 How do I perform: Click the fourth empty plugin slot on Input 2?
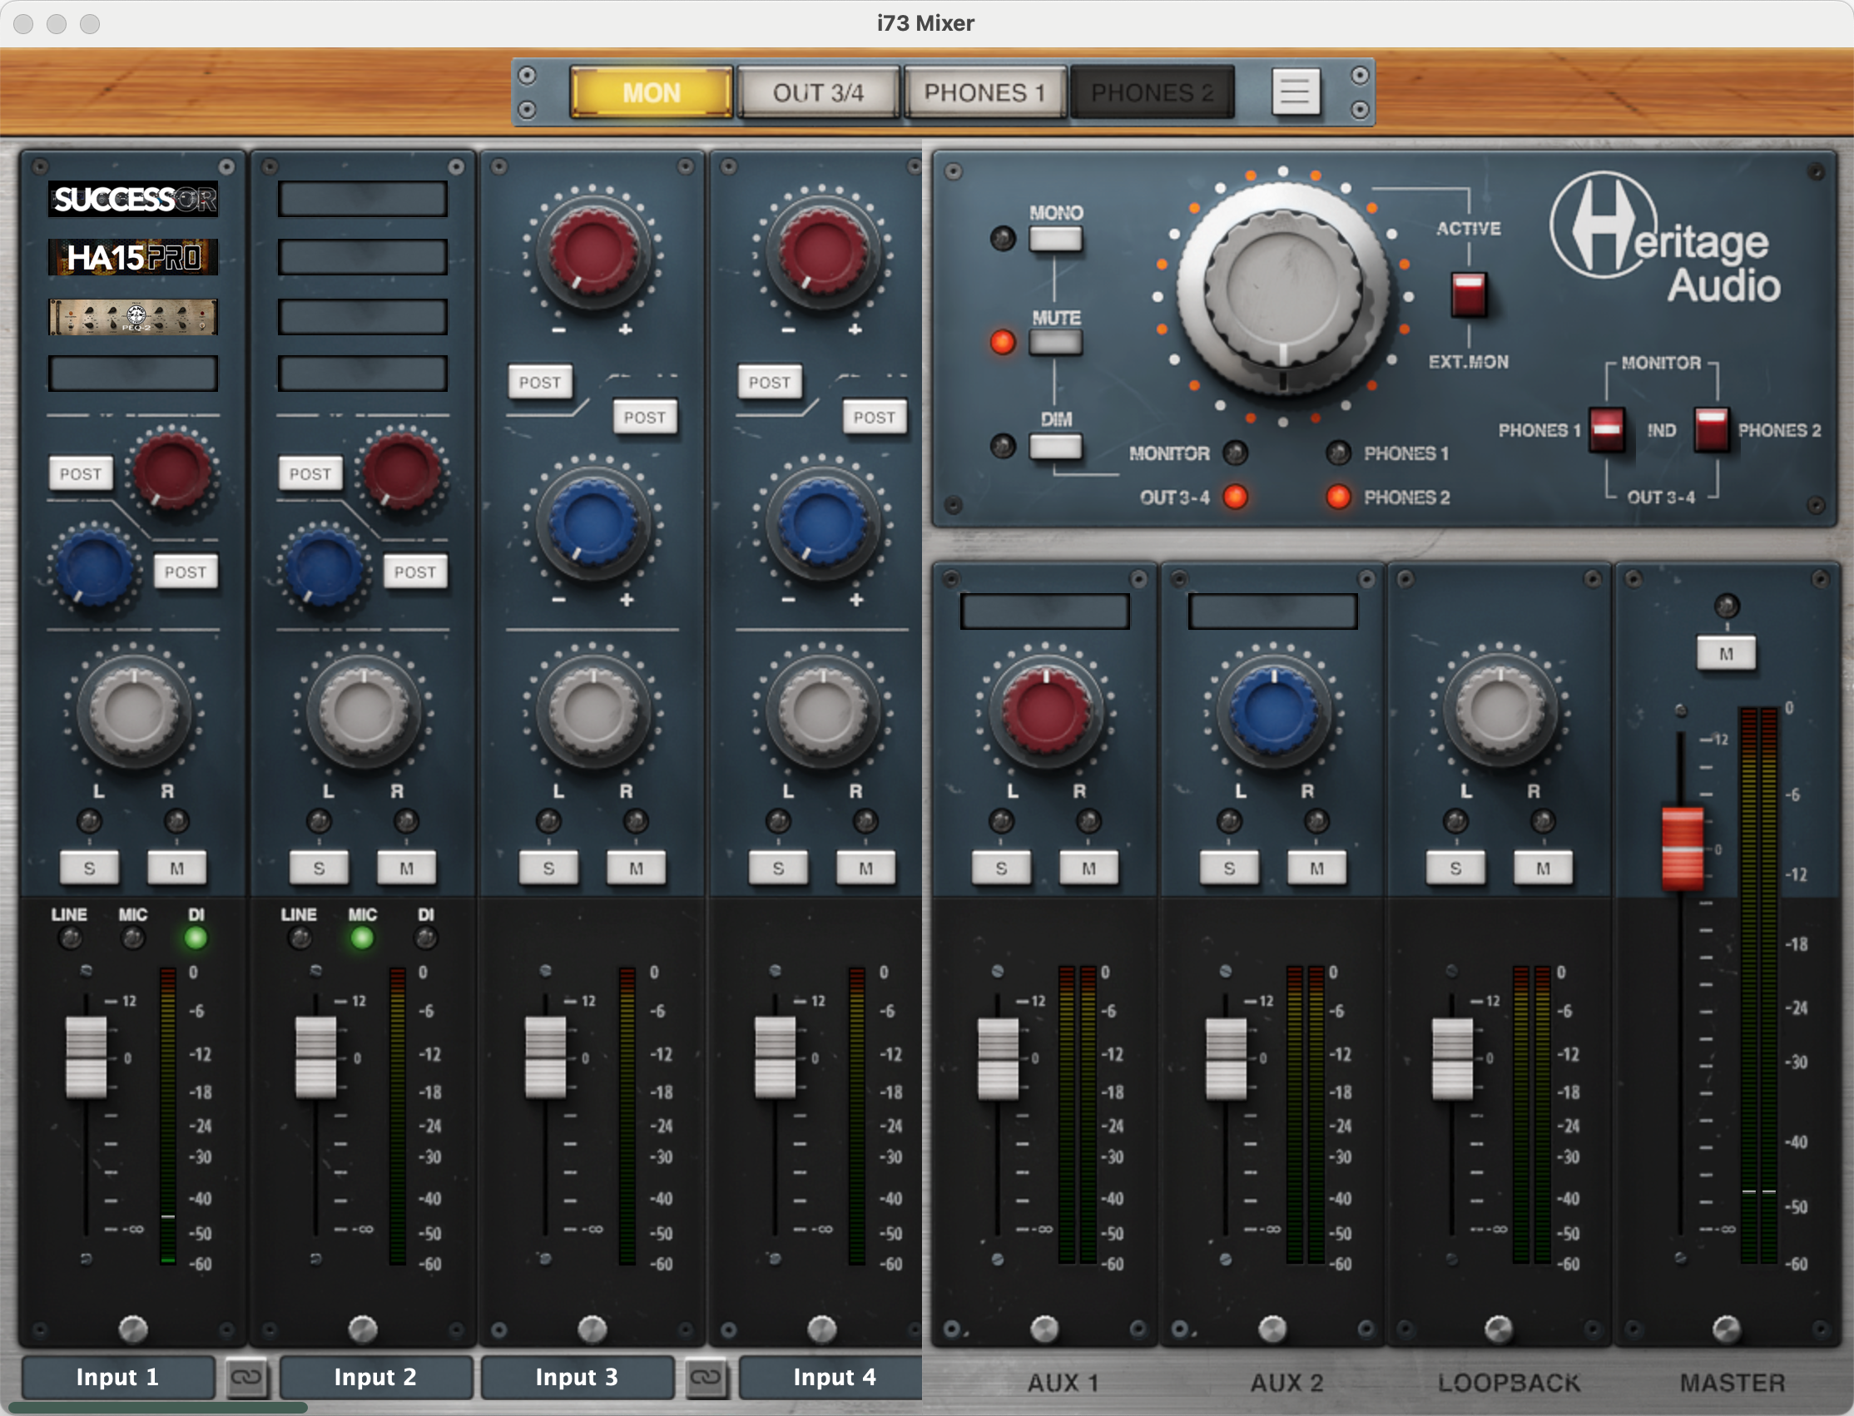363,374
